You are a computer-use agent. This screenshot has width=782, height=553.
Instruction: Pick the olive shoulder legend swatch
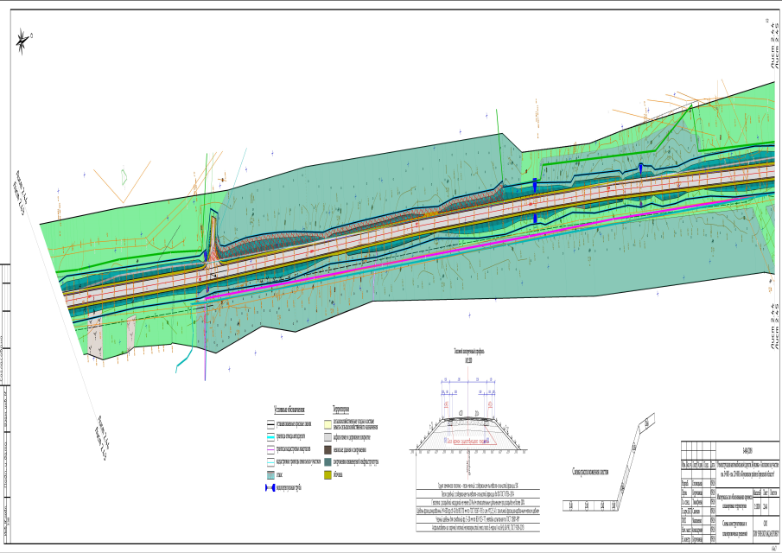point(327,475)
